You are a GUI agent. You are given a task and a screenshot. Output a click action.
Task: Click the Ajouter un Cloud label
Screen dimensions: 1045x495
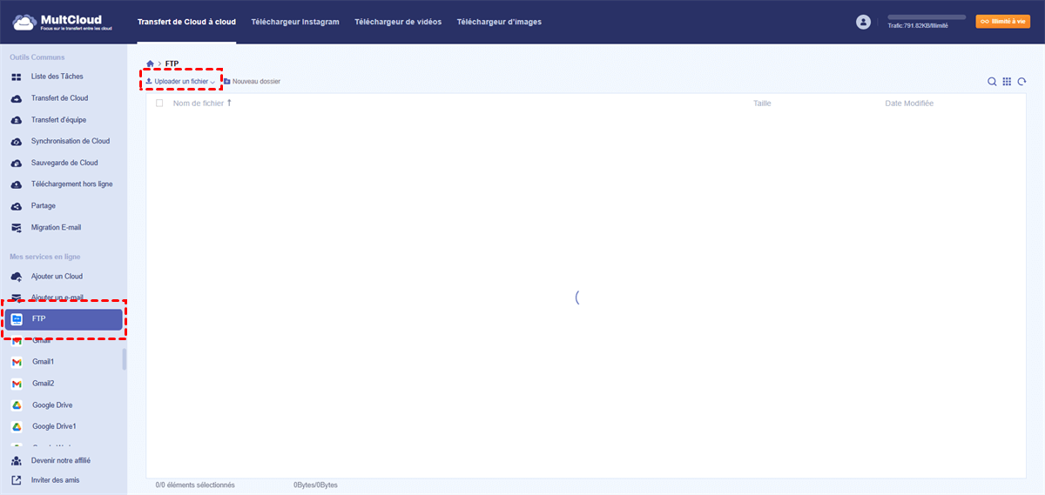pos(57,277)
